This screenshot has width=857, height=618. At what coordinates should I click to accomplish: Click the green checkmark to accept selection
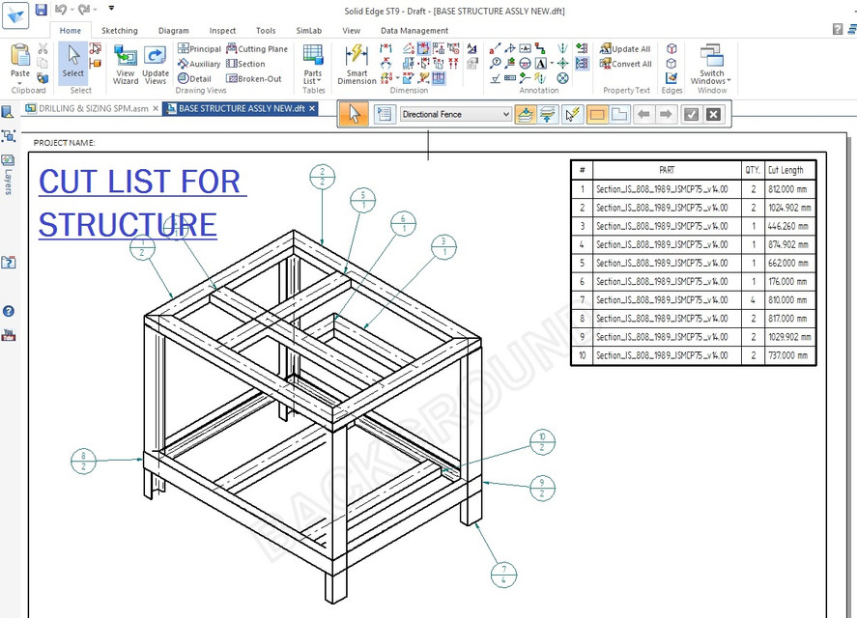tap(690, 115)
